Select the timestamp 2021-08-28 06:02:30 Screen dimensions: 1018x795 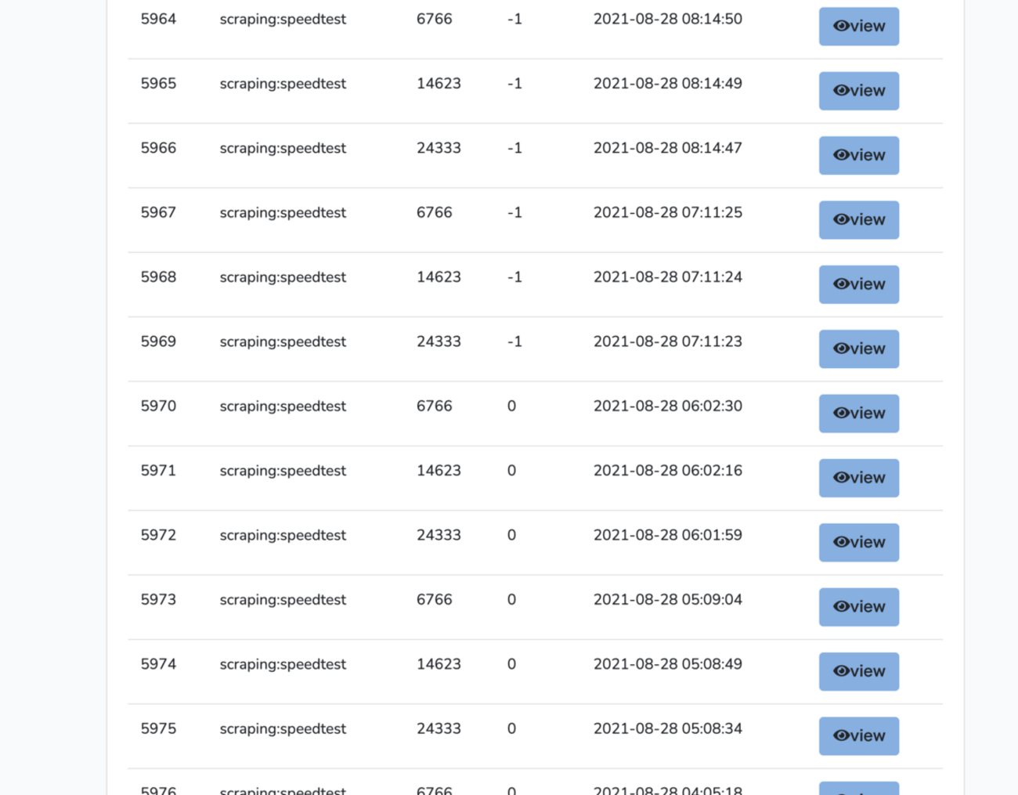pyautogui.click(x=668, y=406)
